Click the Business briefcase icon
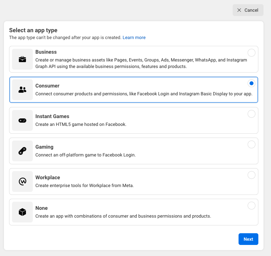Image resolution: width=271 pixels, height=256 pixels. pyautogui.click(x=22, y=59)
